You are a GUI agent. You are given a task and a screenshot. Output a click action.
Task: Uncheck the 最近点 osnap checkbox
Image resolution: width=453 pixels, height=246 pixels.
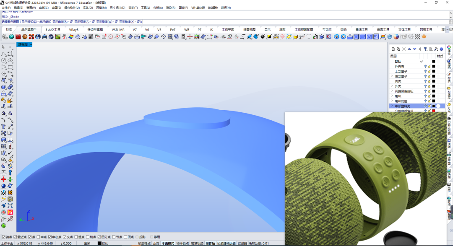coord(15,237)
